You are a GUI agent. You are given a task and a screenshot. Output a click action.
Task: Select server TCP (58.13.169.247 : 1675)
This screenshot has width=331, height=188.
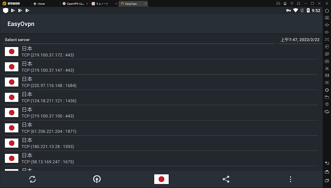coord(162,158)
